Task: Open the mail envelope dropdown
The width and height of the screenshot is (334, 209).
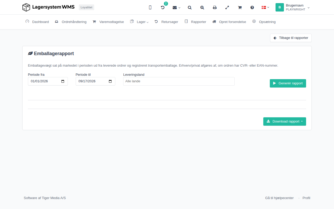Action: pyautogui.click(x=176, y=8)
